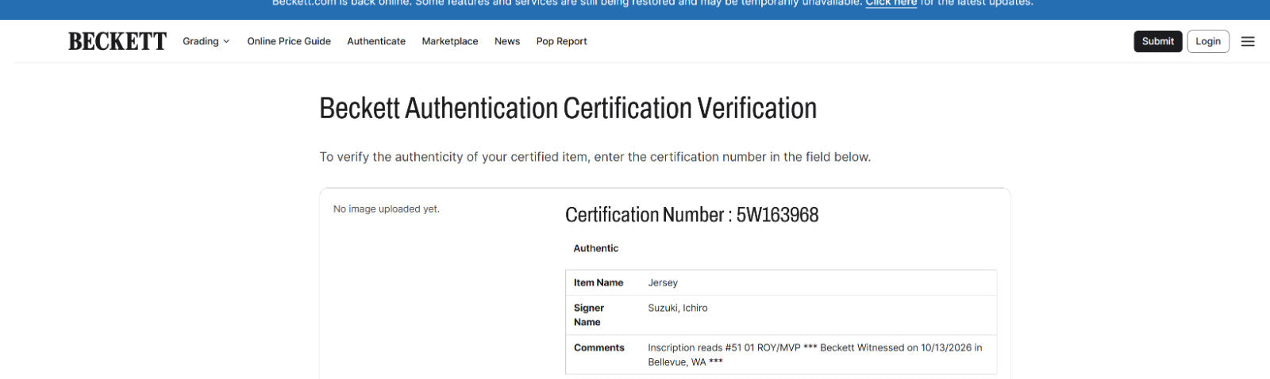1270x379 pixels.
Task: Click the 'Signer Name' label
Action: [589, 315]
